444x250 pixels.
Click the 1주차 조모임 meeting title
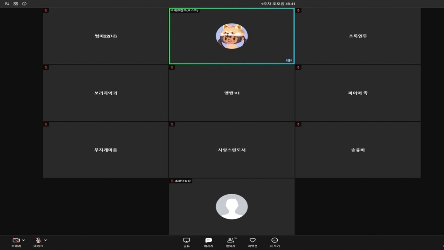click(x=278, y=4)
